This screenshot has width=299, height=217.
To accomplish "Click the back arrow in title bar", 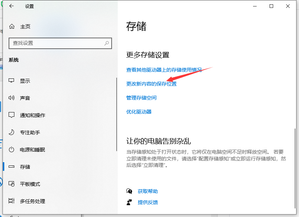I will click(x=11, y=6).
